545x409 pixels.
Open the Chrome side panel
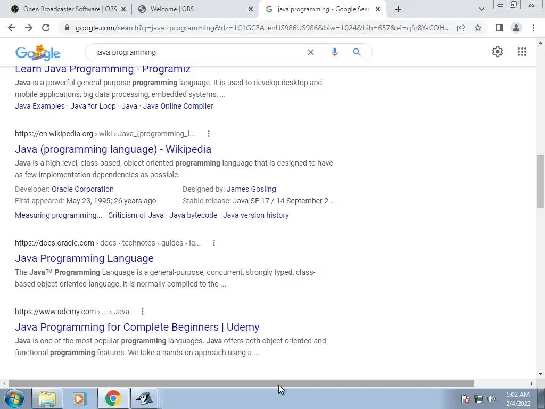pyautogui.click(x=499, y=28)
